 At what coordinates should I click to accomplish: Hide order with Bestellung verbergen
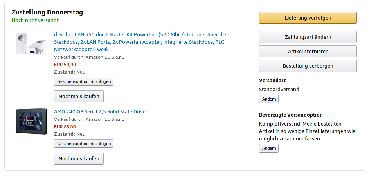tap(308, 66)
